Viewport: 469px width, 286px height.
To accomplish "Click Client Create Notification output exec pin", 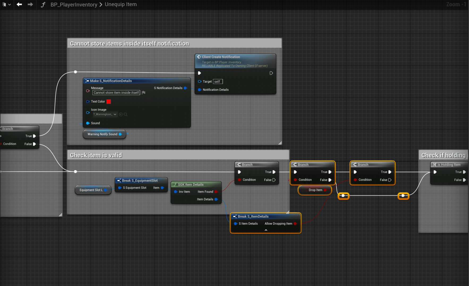I will point(271,73).
